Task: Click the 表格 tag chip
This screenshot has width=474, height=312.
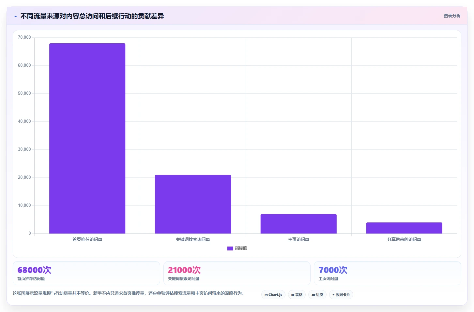Action: [297, 295]
